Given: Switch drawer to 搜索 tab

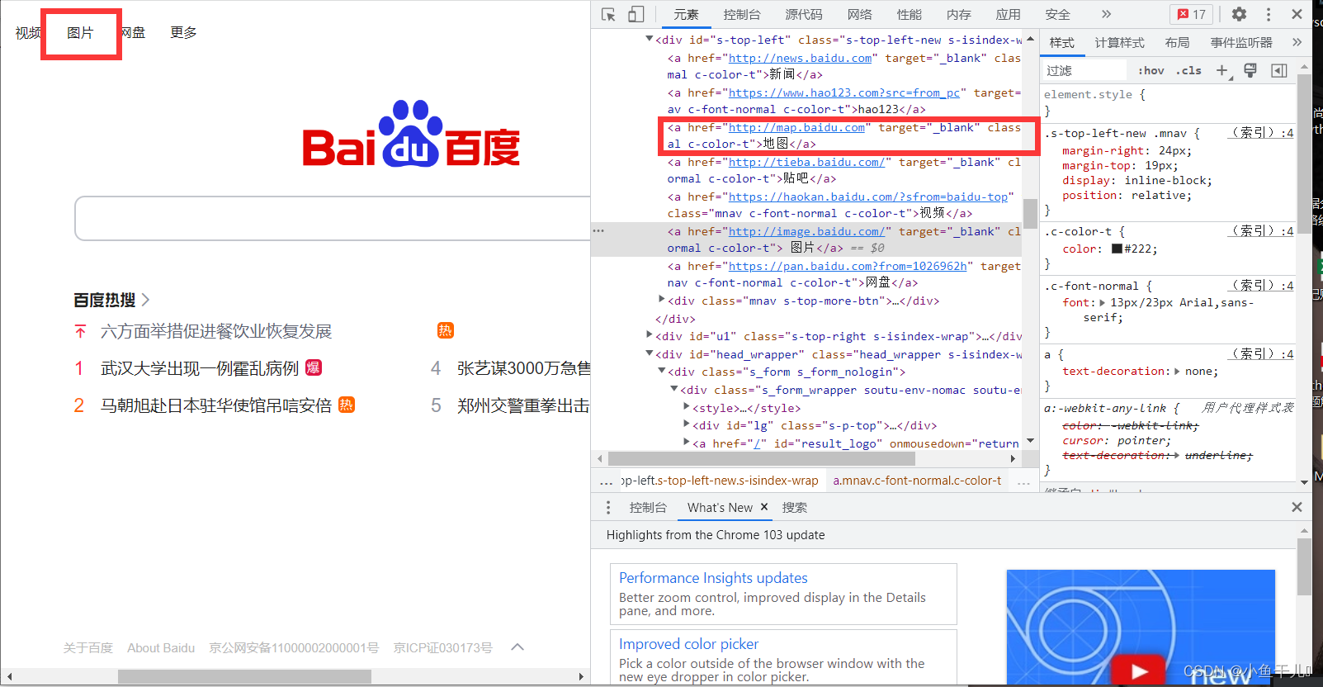Looking at the screenshot, I should coord(795,507).
